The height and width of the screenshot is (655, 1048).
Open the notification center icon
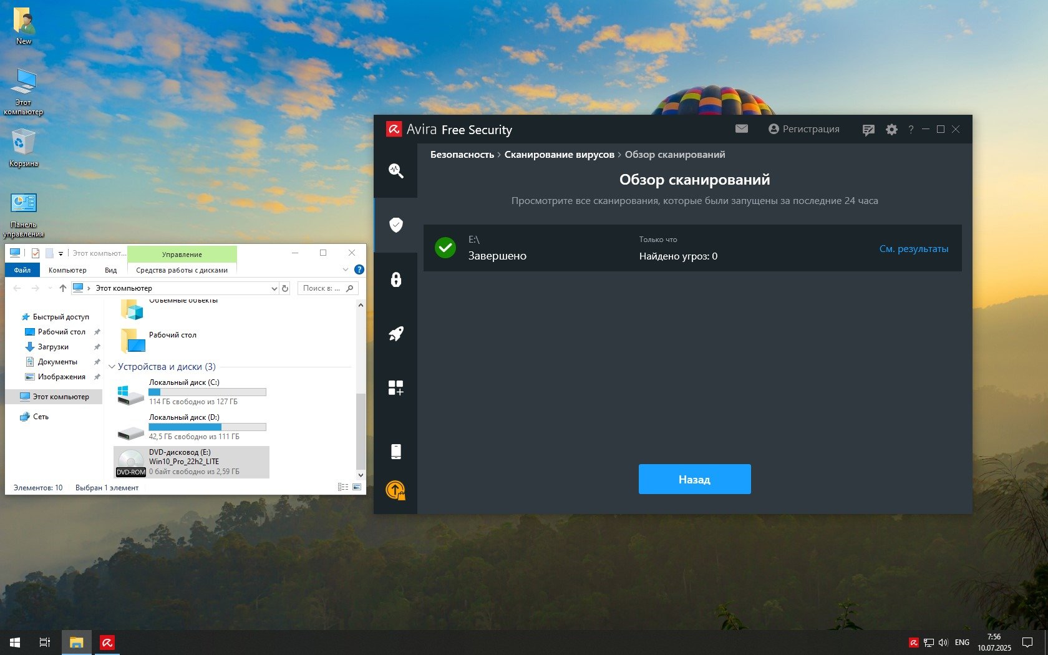(1027, 643)
